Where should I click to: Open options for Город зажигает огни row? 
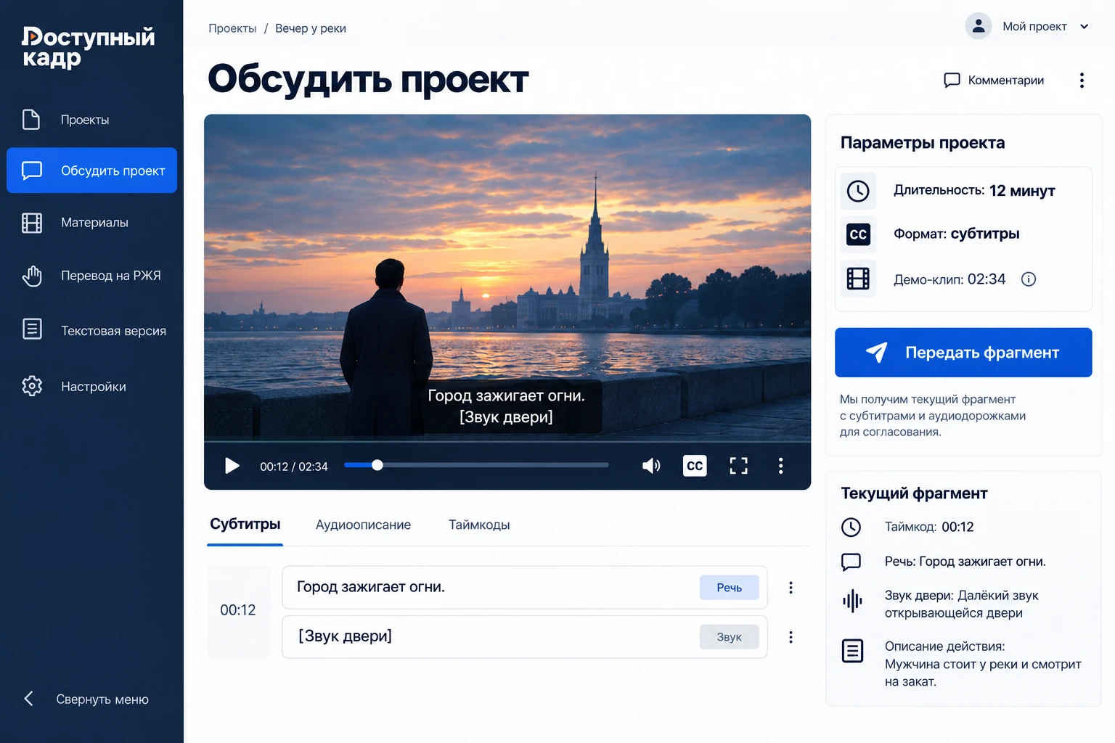click(791, 588)
